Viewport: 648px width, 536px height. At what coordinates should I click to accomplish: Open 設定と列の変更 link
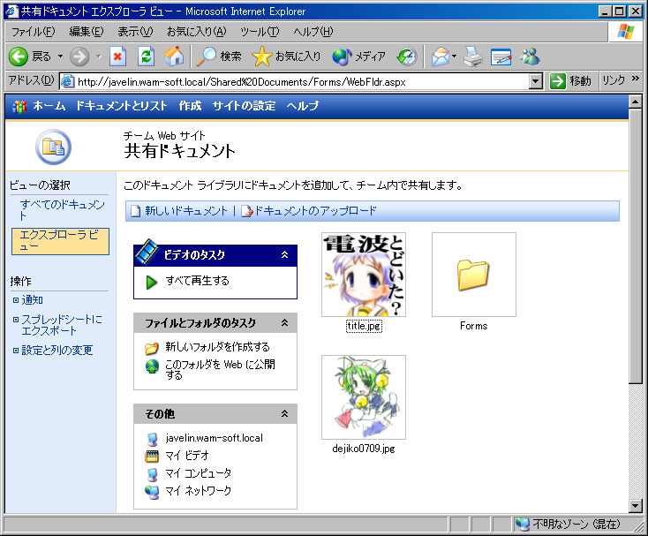[57, 351]
